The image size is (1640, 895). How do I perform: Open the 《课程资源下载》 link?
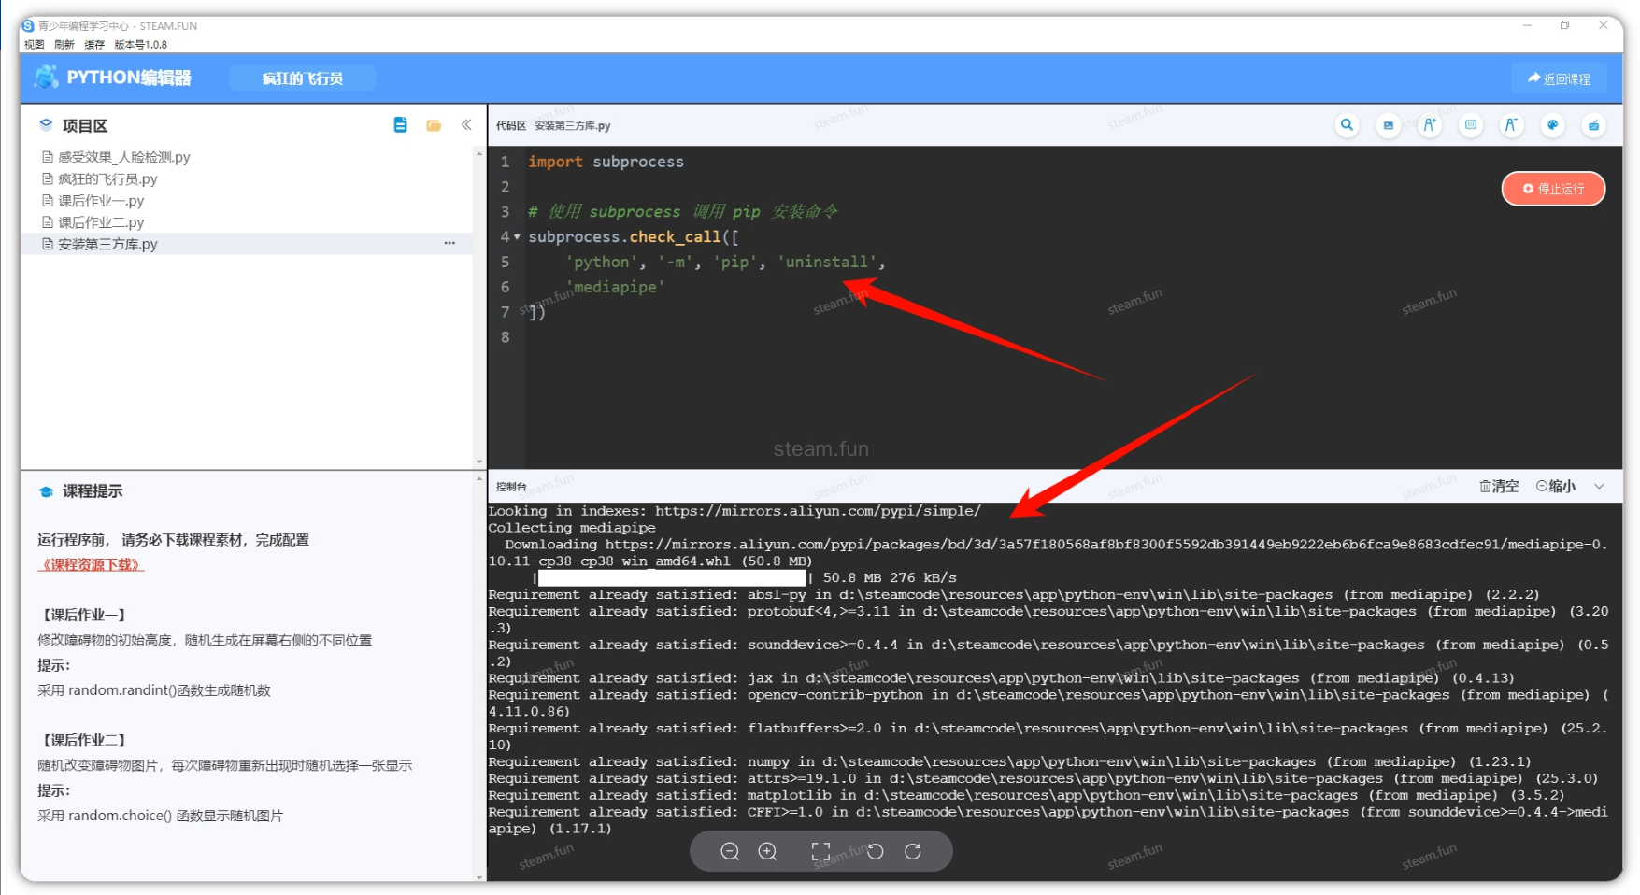pyautogui.click(x=91, y=564)
